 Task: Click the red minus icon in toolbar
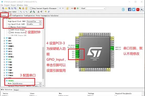[x=72, y=8]
